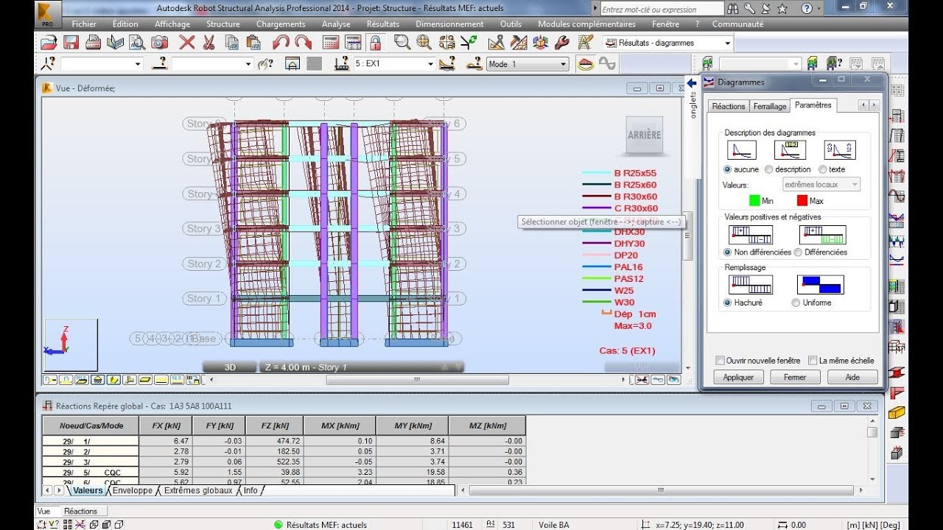Open the calculator icon to run calculations
The height and width of the screenshot is (530, 943).
[x=332, y=43]
